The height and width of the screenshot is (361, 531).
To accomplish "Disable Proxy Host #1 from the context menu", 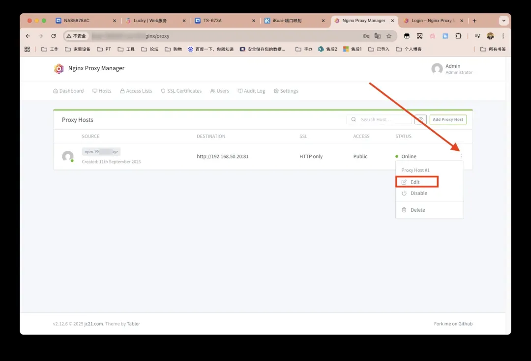I will coord(418,193).
